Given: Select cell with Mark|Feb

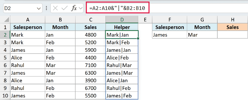Looking at the screenshot, I should pyautogui.click(x=122, y=42).
